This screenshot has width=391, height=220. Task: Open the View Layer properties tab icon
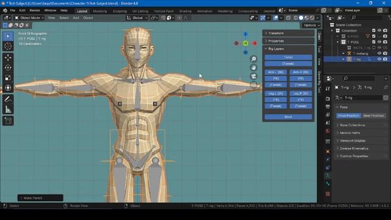tap(327, 115)
